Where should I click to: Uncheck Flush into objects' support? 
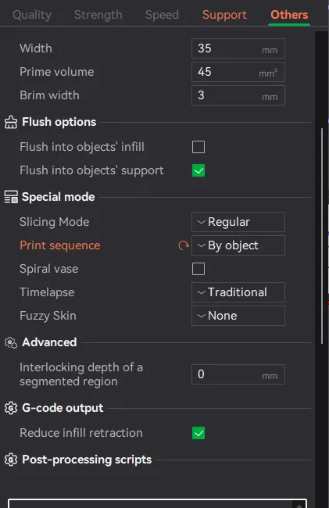(198, 170)
